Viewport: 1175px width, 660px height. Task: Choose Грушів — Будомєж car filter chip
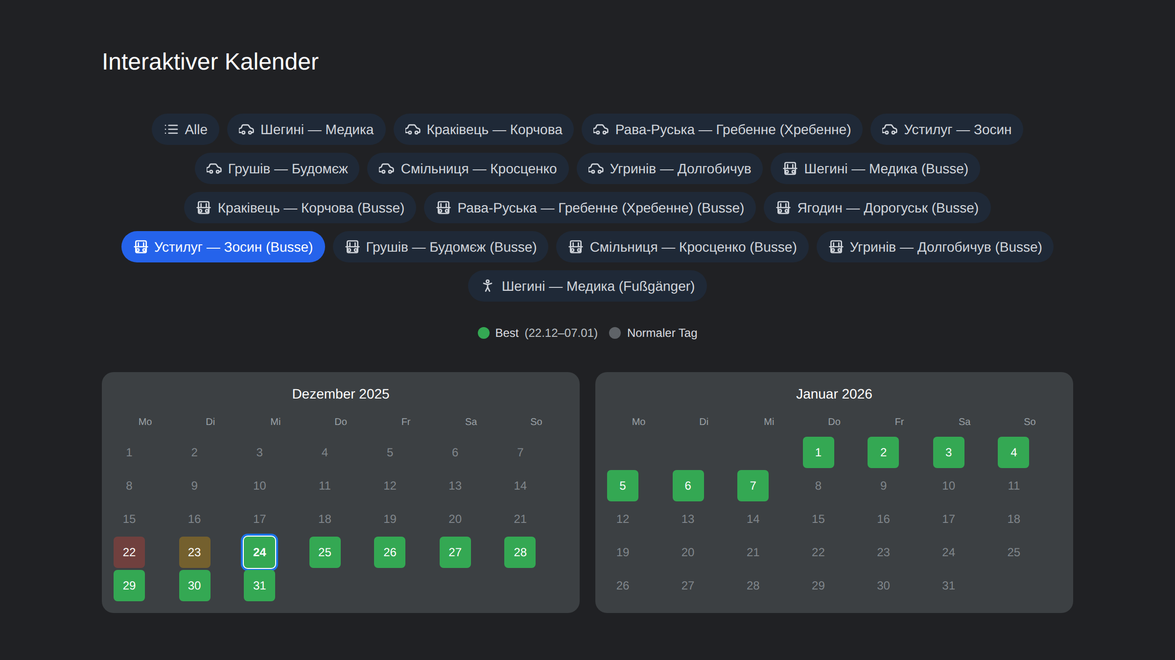(x=277, y=168)
